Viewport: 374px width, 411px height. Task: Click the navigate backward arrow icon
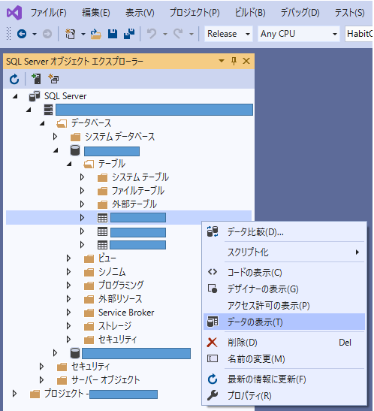[x=22, y=34]
